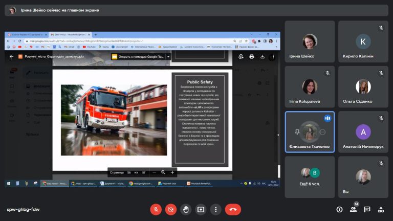The width and height of the screenshot is (393, 221).
Task: Switch to the Gmail browser tab
Action: pyautogui.click(x=70, y=35)
